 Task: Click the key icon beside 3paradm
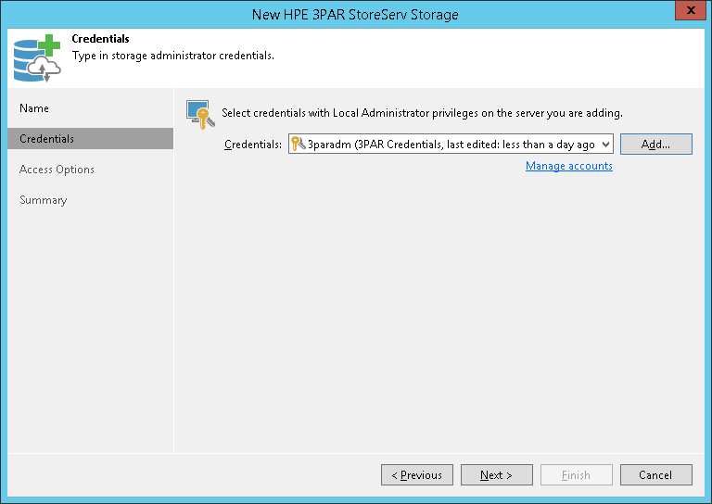[x=298, y=144]
